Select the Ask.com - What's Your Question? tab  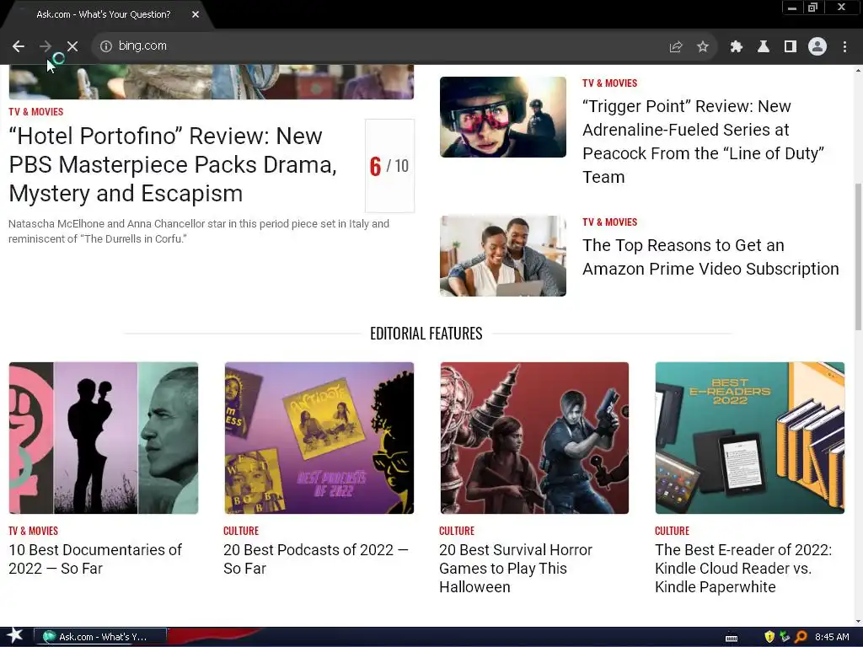(x=104, y=14)
